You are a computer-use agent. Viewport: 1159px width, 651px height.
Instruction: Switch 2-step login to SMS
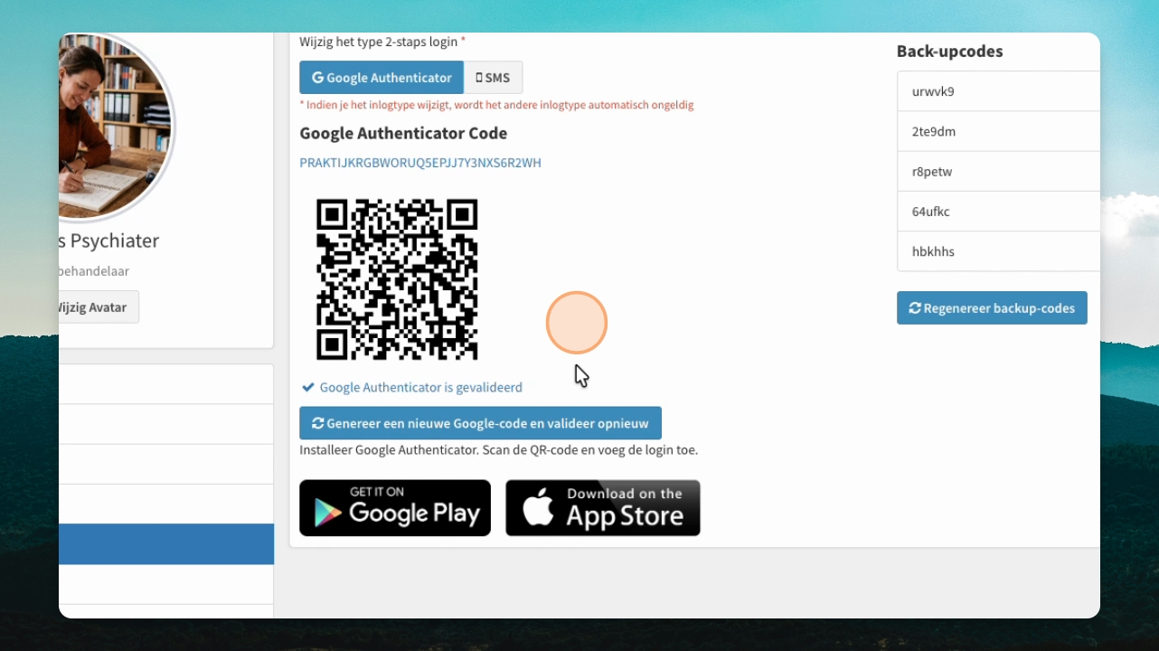493,78
